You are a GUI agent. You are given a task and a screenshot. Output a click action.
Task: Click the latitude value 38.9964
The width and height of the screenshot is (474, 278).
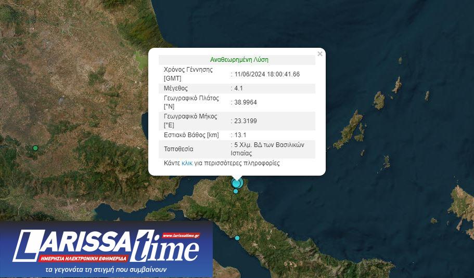[x=246, y=102]
